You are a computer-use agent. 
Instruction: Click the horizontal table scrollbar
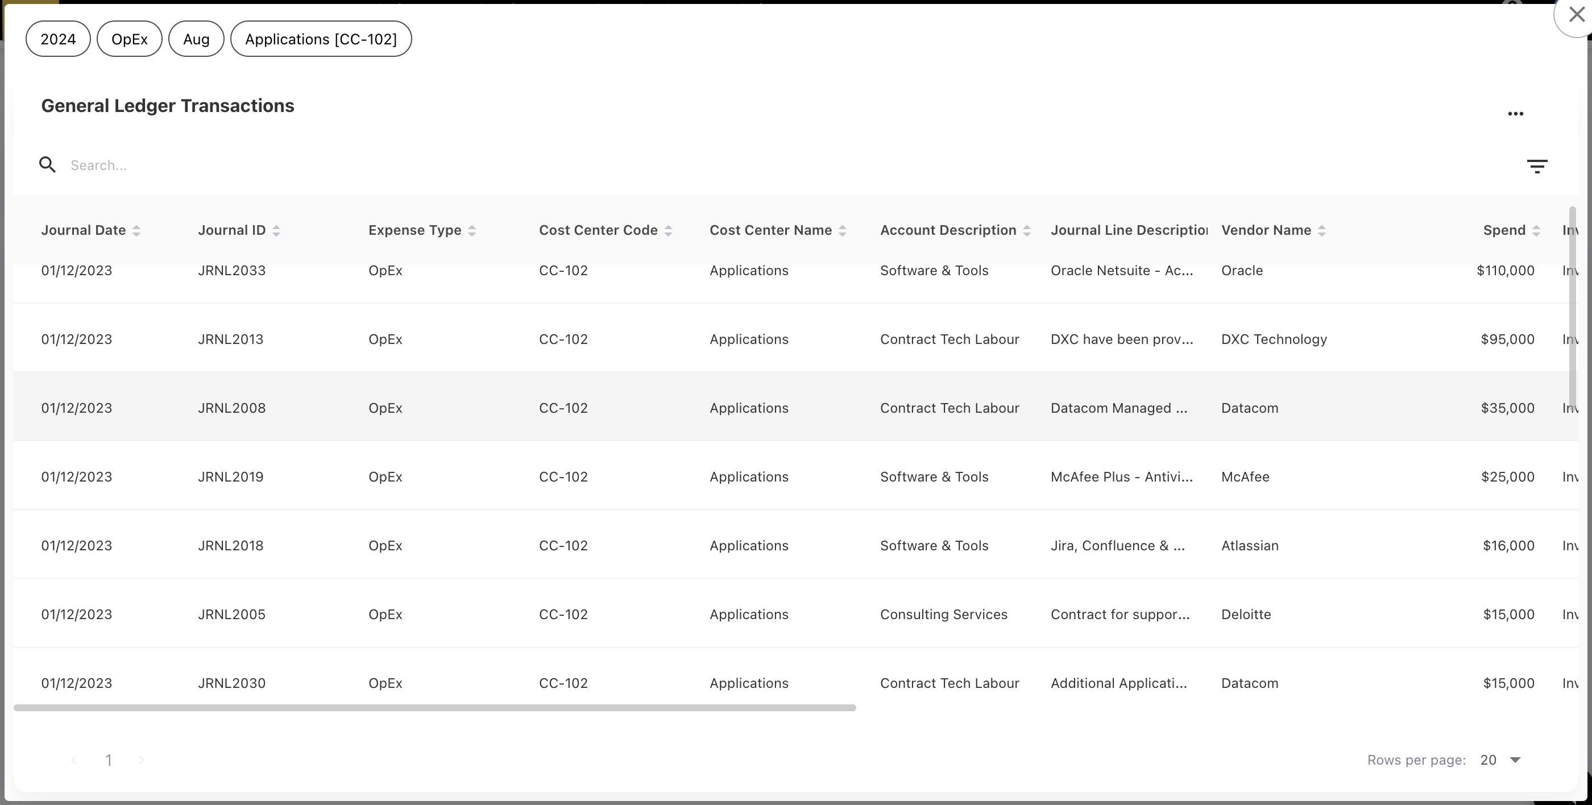434,708
